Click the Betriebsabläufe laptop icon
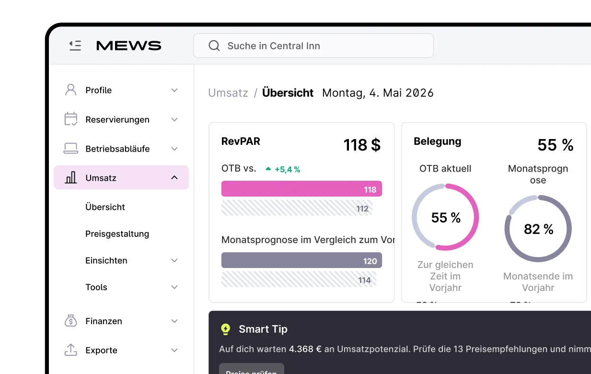The image size is (591, 374). 71,149
